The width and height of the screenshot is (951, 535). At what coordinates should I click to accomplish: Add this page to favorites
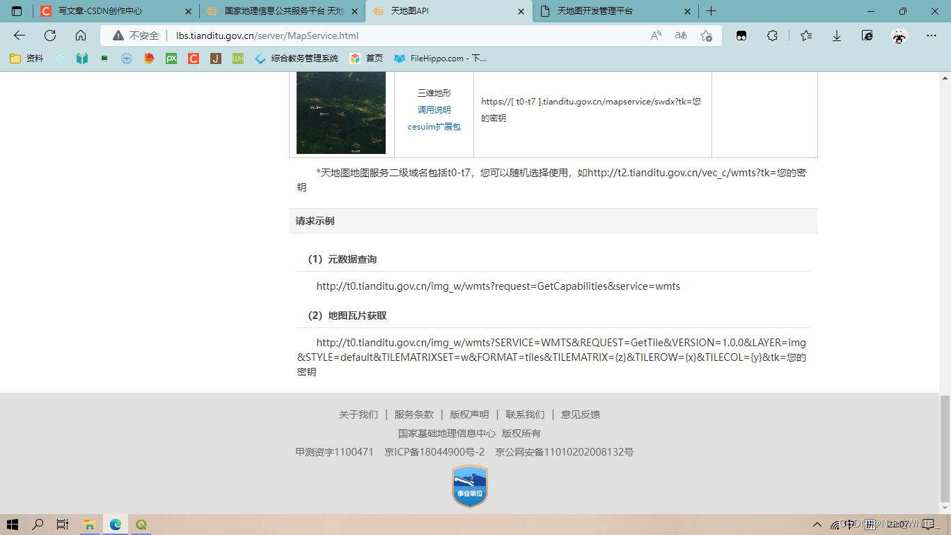pyautogui.click(x=706, y=36)
